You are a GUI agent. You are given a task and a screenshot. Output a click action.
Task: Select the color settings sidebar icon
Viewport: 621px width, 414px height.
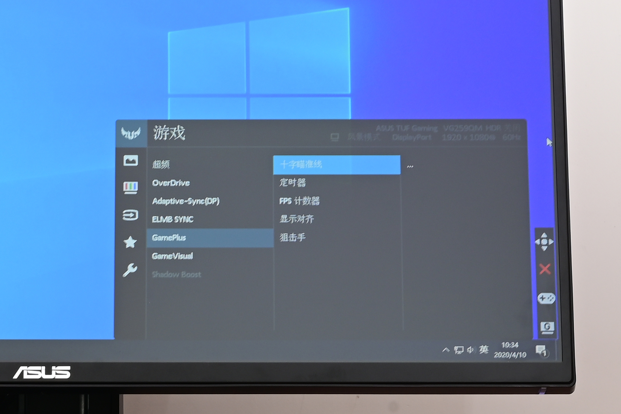pos(130,187)
